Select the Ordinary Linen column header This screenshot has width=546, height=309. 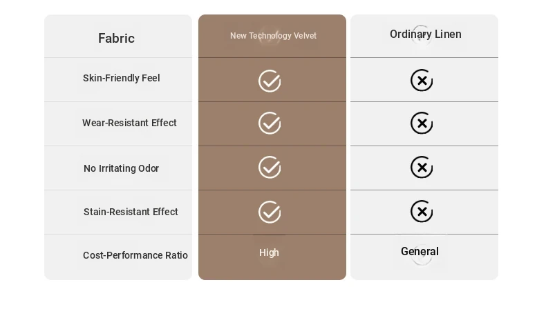pyautogui.click(x=426, y=34)
